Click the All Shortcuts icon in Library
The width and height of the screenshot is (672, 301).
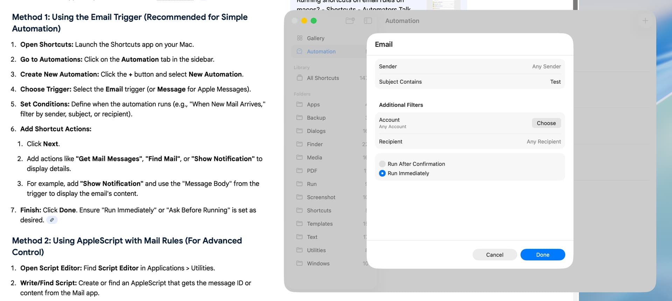coord(300,78)
